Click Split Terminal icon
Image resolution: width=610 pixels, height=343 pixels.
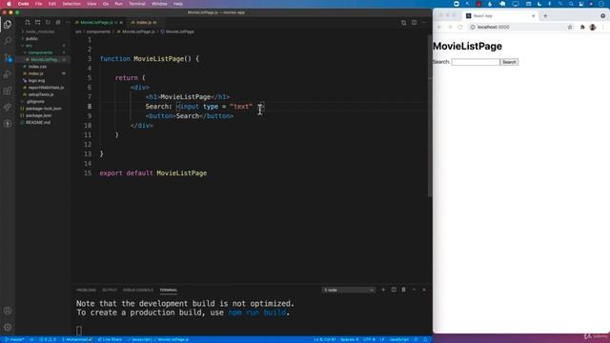coord(394,290)
